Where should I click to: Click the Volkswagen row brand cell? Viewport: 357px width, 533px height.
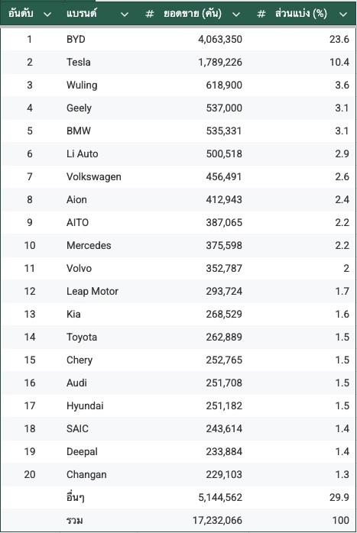(94, 176)
